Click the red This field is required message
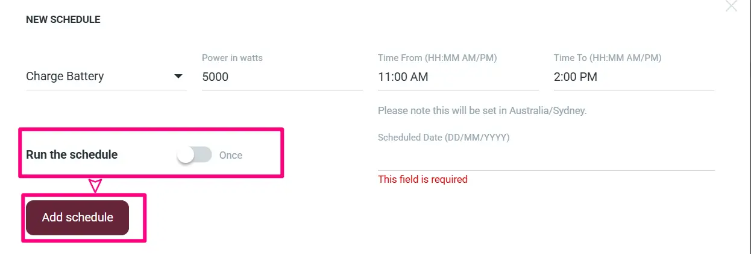The image size is (751, 254). coord(423,179)
